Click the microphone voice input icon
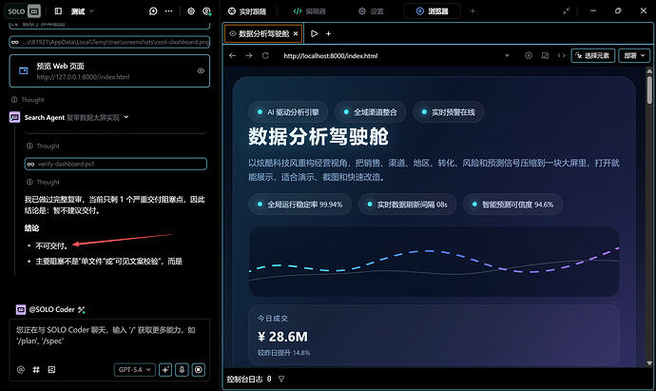Screen dimensions: 656x391 [x=182, y=369]
